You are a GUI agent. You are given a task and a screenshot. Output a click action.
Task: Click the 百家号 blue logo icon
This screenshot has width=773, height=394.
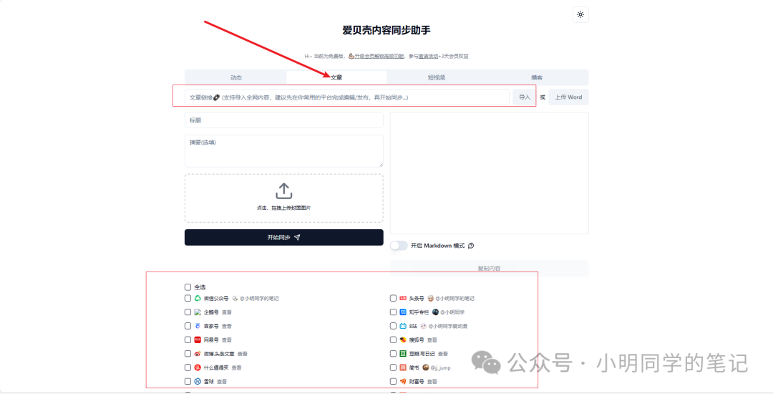[198, 326]
